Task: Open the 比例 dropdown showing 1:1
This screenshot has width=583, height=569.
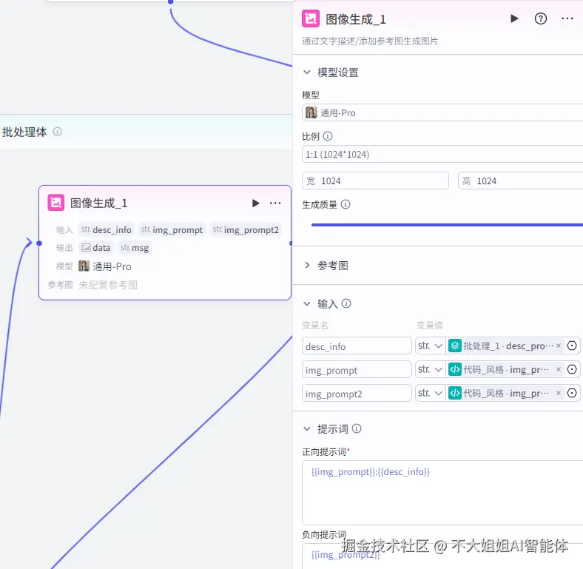Action: [x=442, y=154]
